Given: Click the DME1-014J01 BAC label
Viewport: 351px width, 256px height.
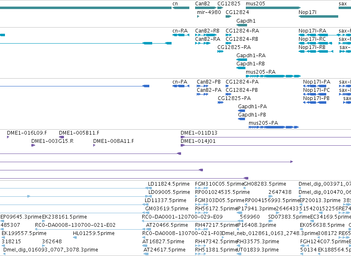Looking at the screenshot, I should point(198,141).
